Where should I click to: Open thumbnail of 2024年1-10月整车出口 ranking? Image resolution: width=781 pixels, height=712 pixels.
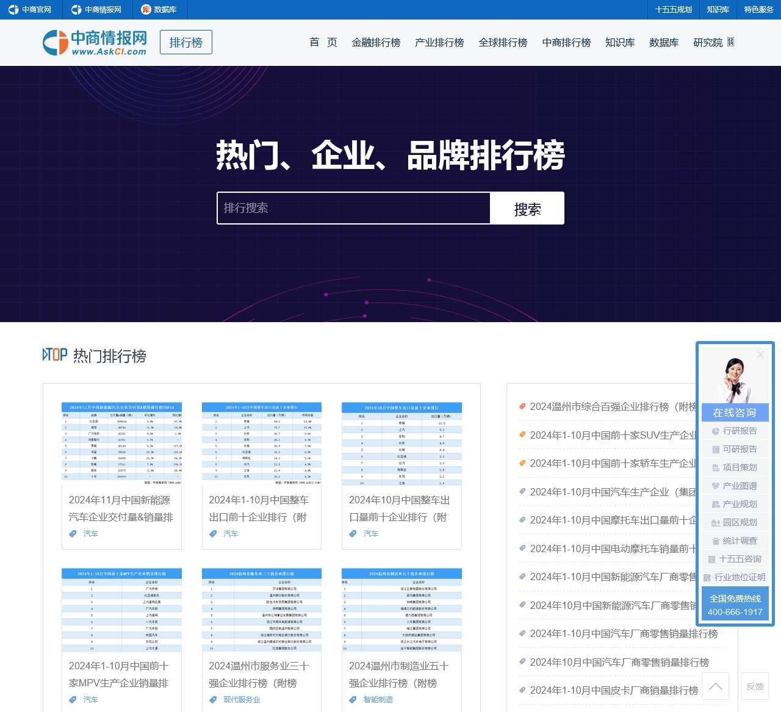[x=262, y=444]
